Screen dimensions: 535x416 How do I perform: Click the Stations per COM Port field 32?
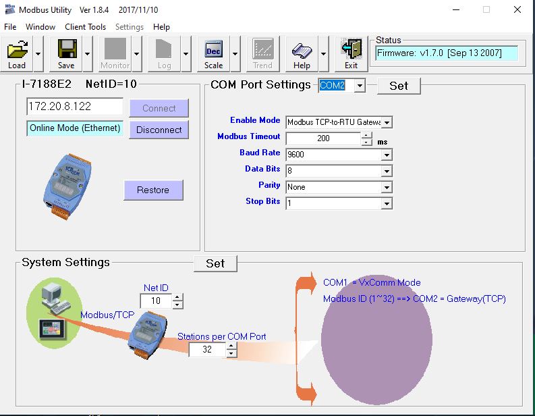coord(207,349)
